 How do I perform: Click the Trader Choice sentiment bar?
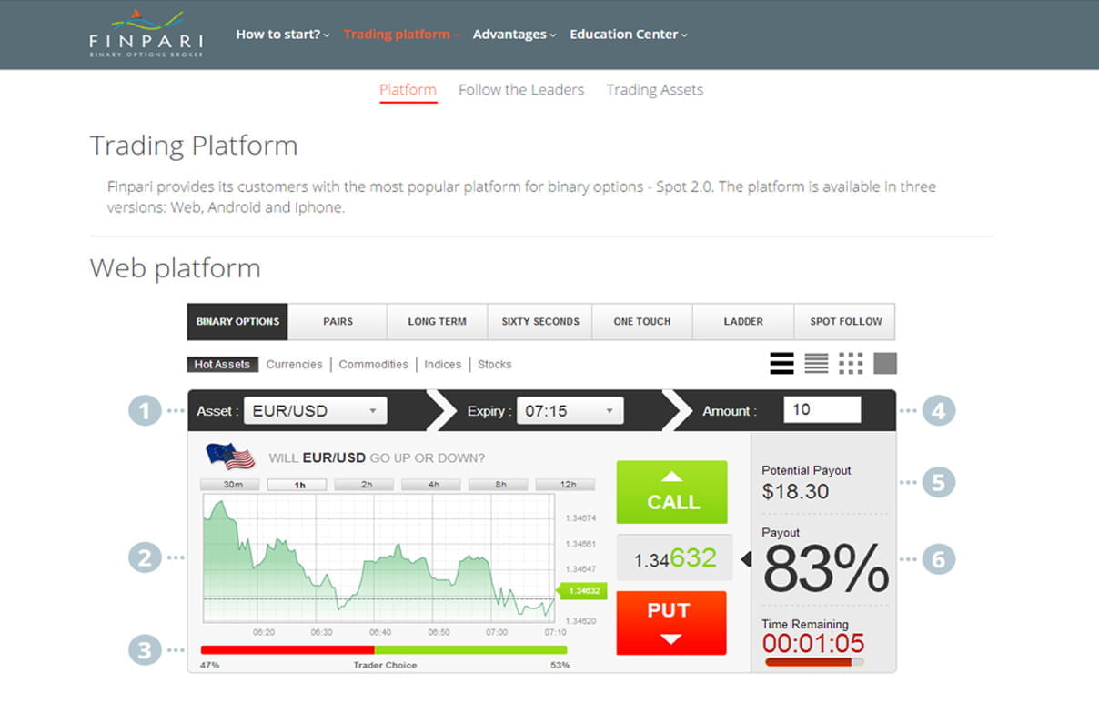point(384,650)
